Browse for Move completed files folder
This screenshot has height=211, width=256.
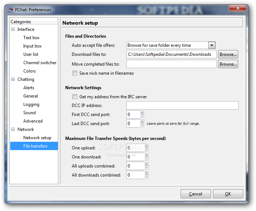[228, 64]
